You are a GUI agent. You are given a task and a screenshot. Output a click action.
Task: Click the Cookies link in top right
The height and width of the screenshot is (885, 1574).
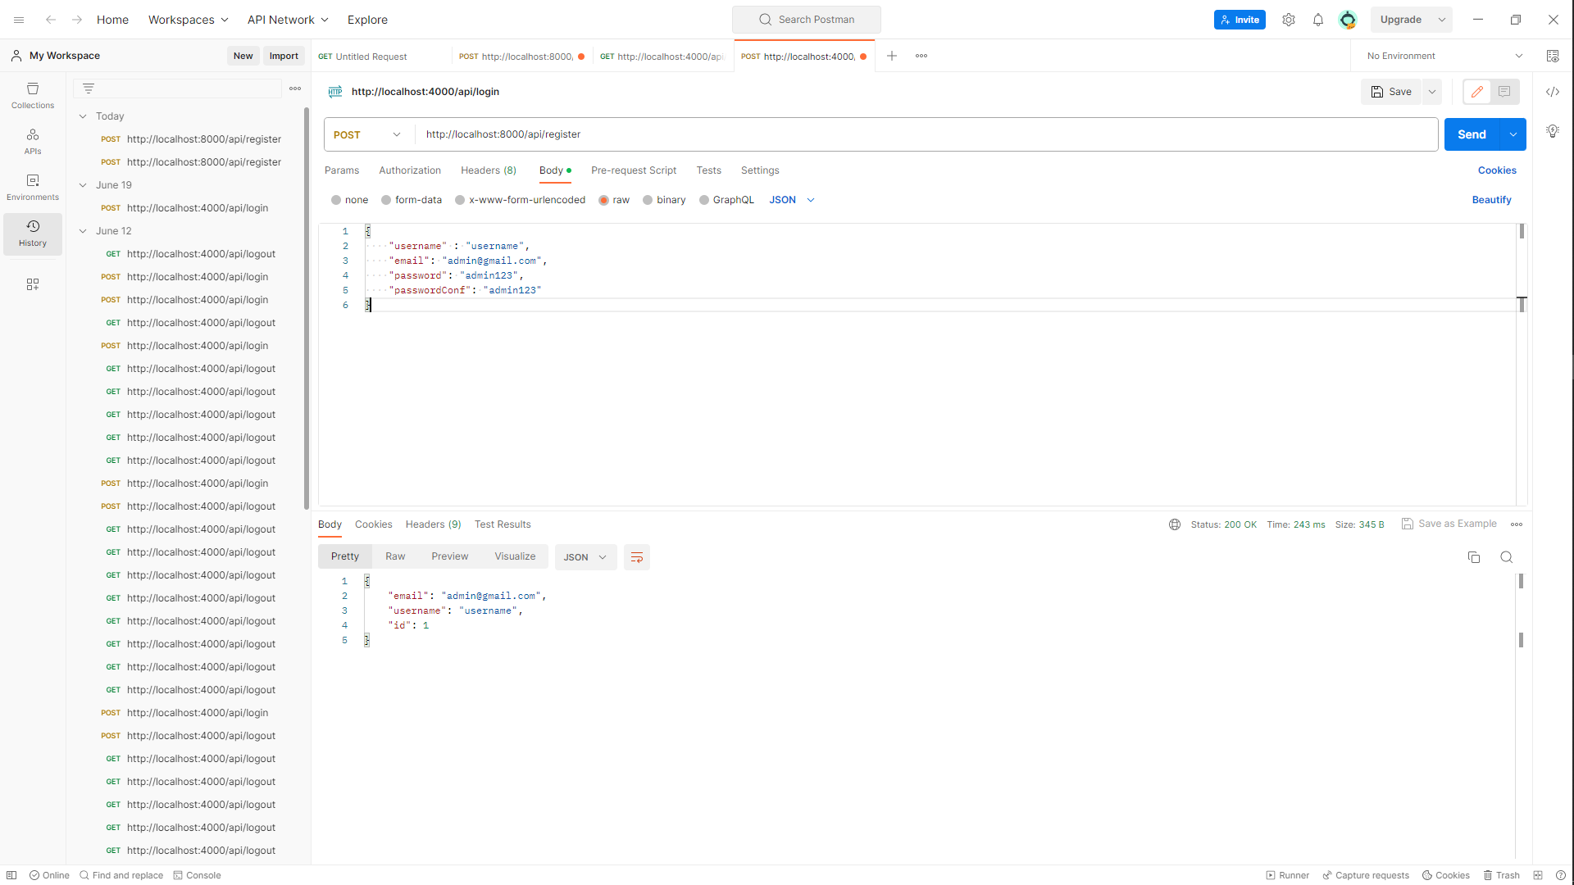[x=1497, y=170]
